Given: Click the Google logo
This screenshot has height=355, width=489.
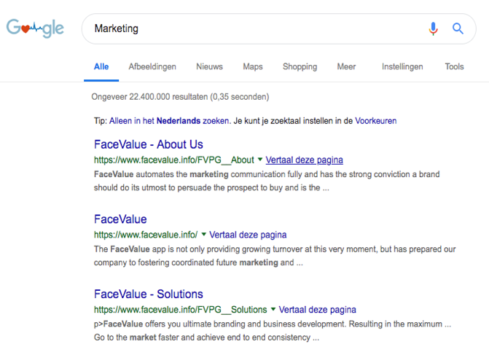Looking at the screenshot, I should click(x=35, y=28).
